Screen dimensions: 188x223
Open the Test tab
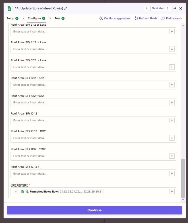(59, 18)
